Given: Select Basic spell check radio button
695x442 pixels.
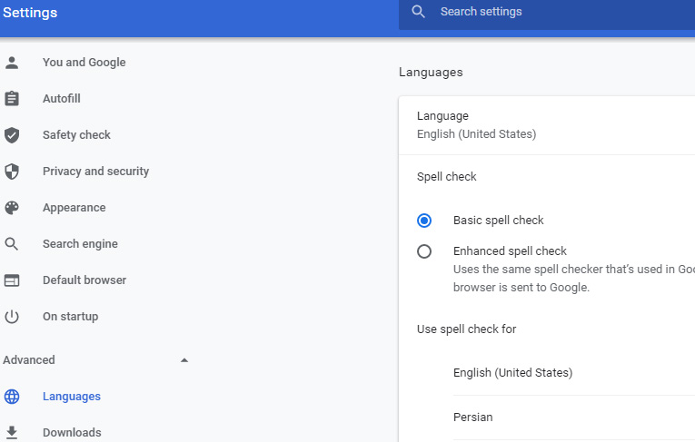Looking at the screenshot, I should 424,221.
